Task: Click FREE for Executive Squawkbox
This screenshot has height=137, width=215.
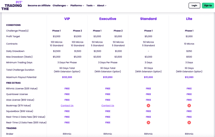Action: (x=108, y=111)
